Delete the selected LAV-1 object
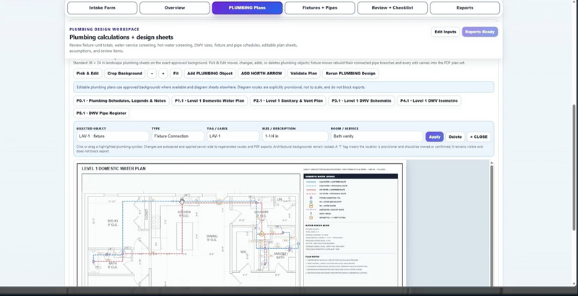 (455, 136)
